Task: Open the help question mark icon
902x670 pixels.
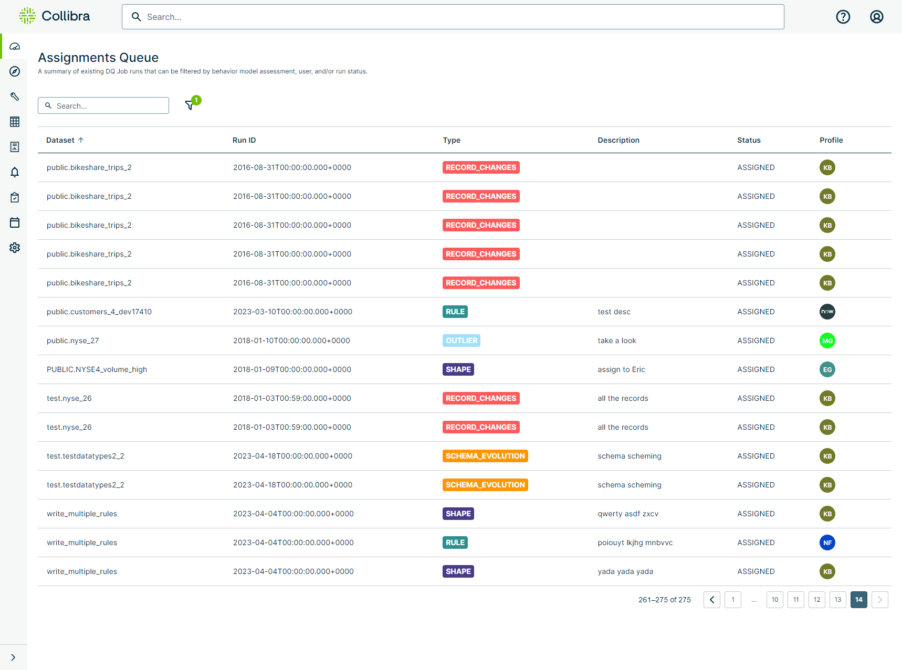Action: click(x=843, y=16)
